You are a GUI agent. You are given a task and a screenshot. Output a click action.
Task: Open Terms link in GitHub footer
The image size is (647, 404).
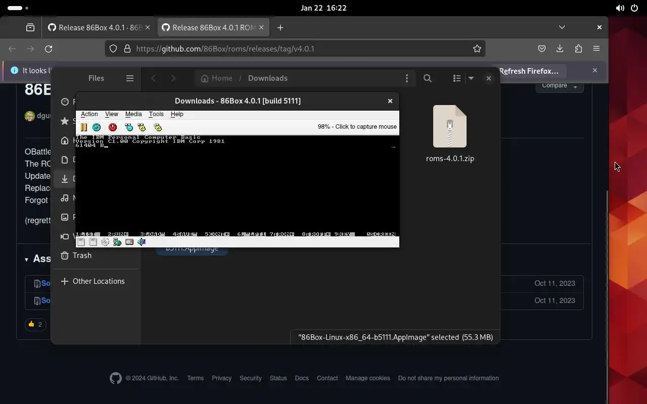tap(195, 378)
